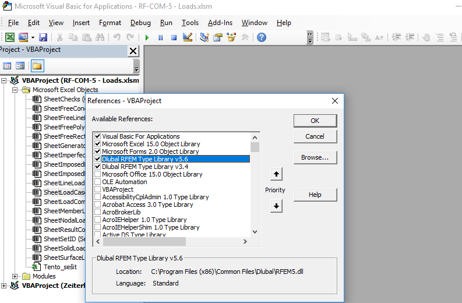Viewport: 462px width, 303px height.
Task: Click the Reset stop icon
Action: coord(174,37)
